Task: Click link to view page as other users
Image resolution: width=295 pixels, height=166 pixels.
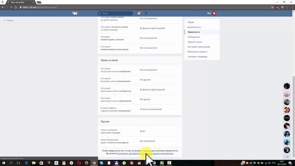Action: [145, 154]
